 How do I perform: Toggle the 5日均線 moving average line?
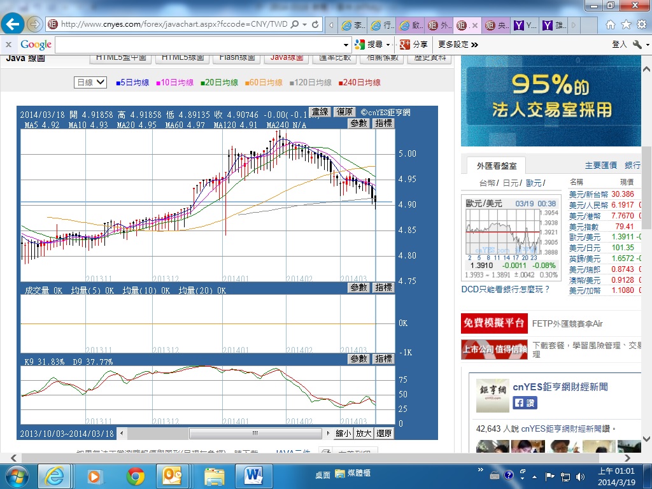[132, 82]
